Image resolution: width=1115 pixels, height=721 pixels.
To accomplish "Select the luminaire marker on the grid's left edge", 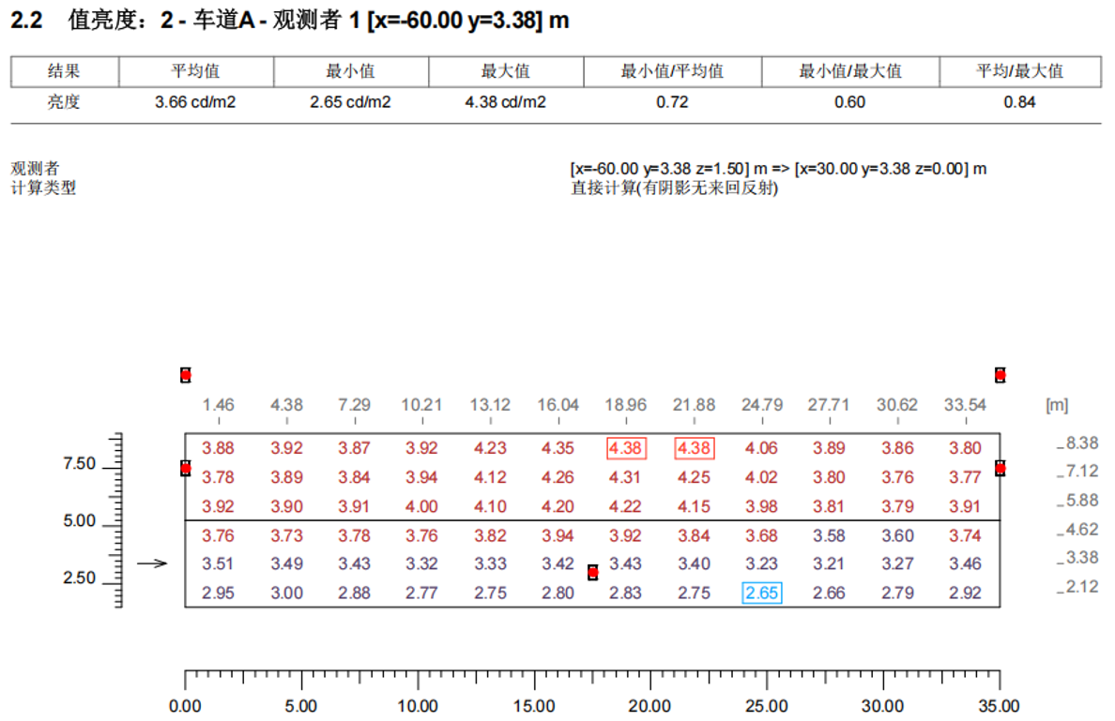I will point(186,468).
